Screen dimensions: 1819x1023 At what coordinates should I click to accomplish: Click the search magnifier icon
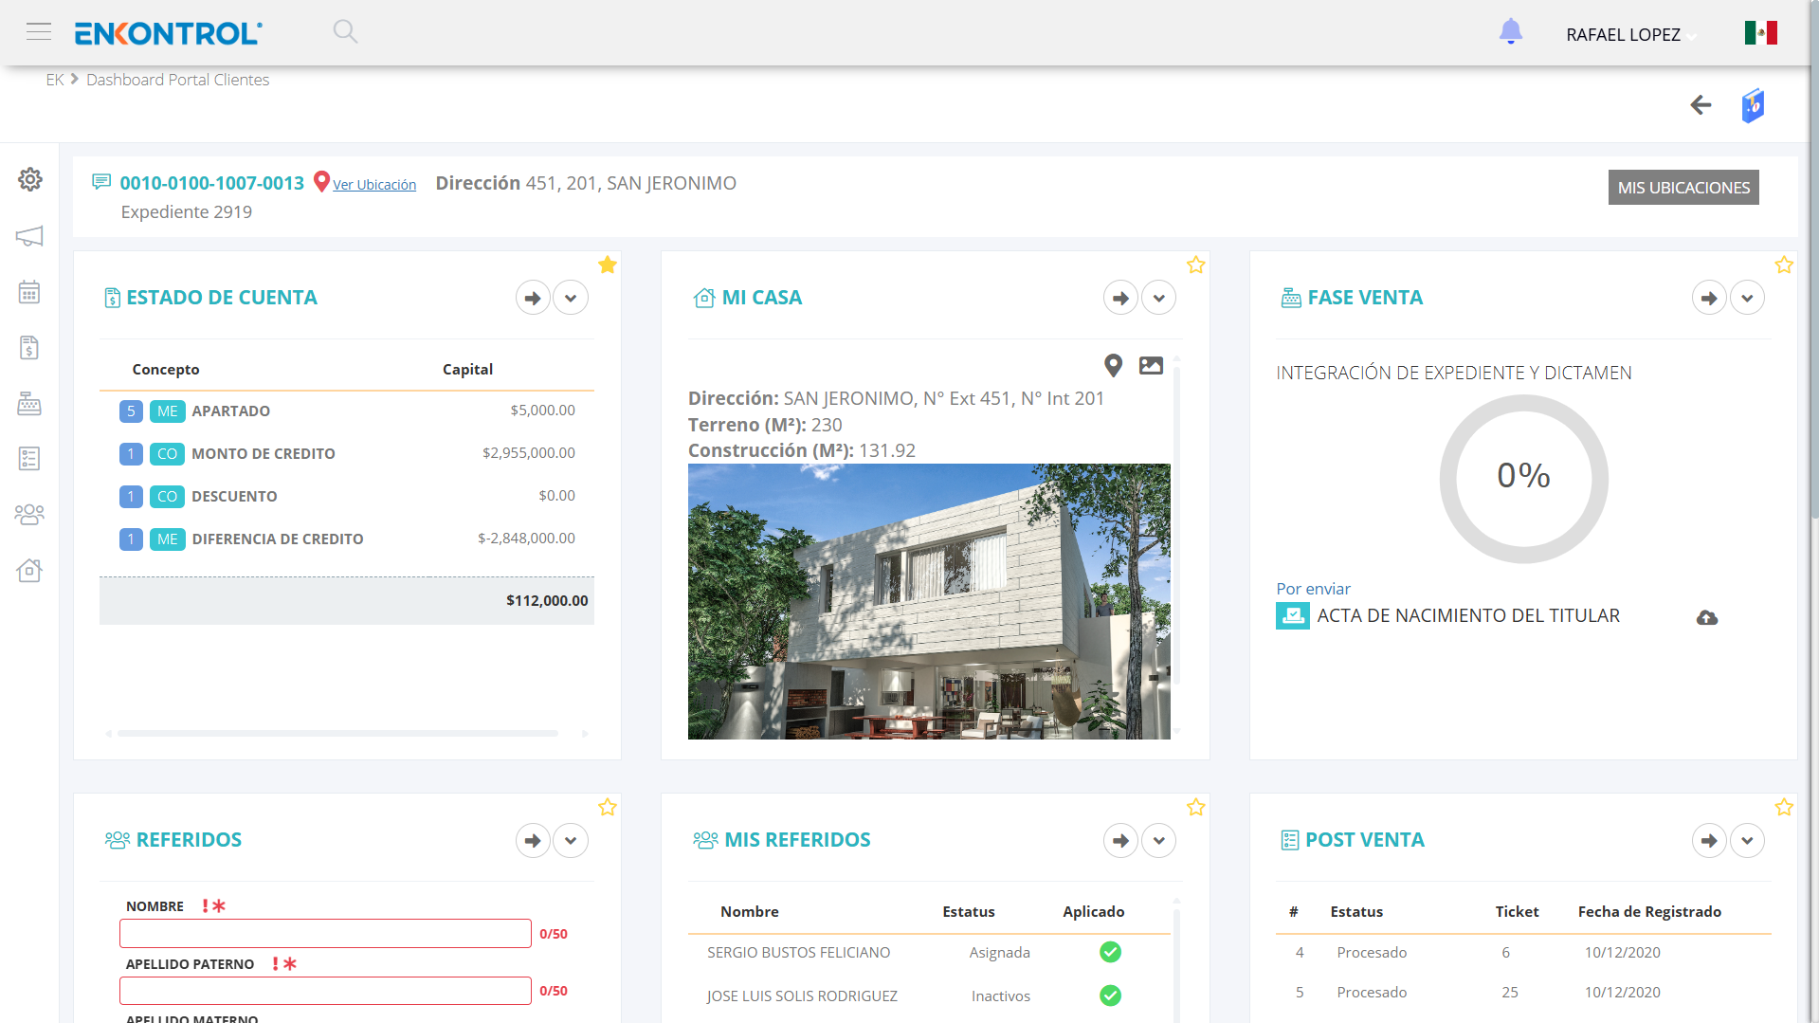345,31
